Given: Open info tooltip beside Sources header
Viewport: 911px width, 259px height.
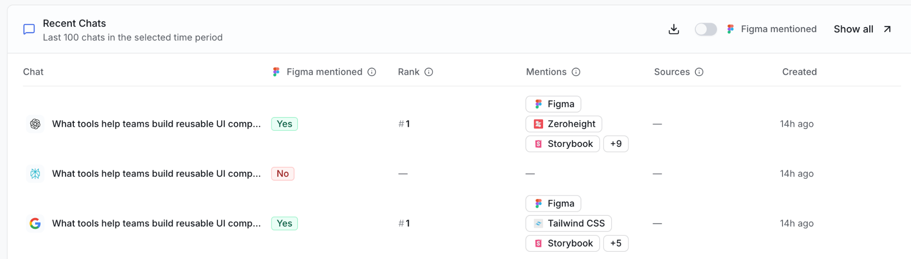Looking at the screenshot, I should coord(699,72).
